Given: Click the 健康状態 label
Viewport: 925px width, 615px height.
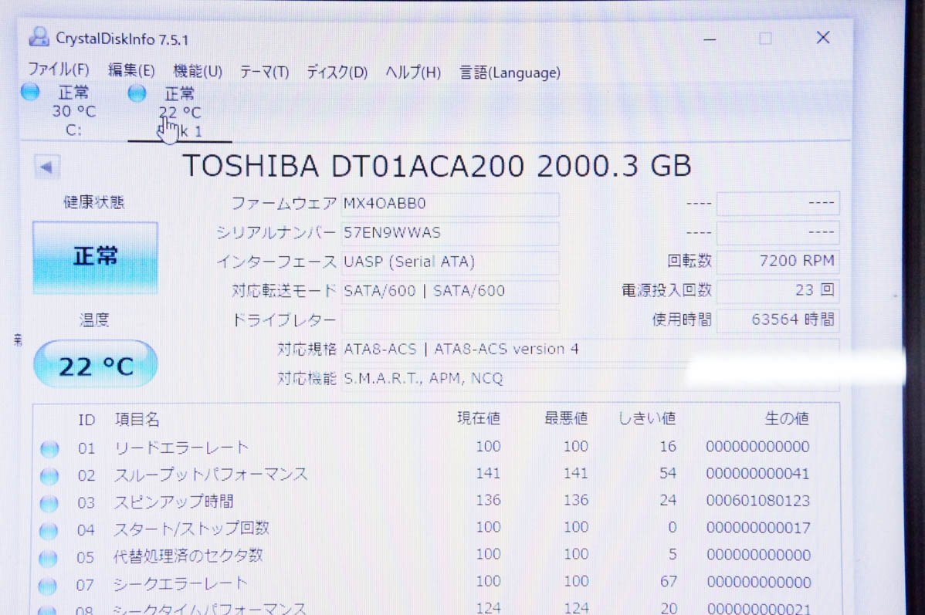Looking at the screenshot, I should tap(93, 202).
